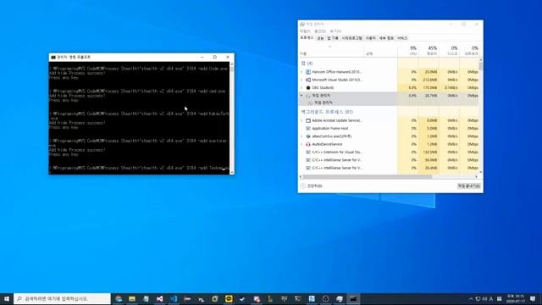Viewport: 542px width, 305px height.
Task: Sort by the 9% CPU column header
Action: tap(408, 51)
